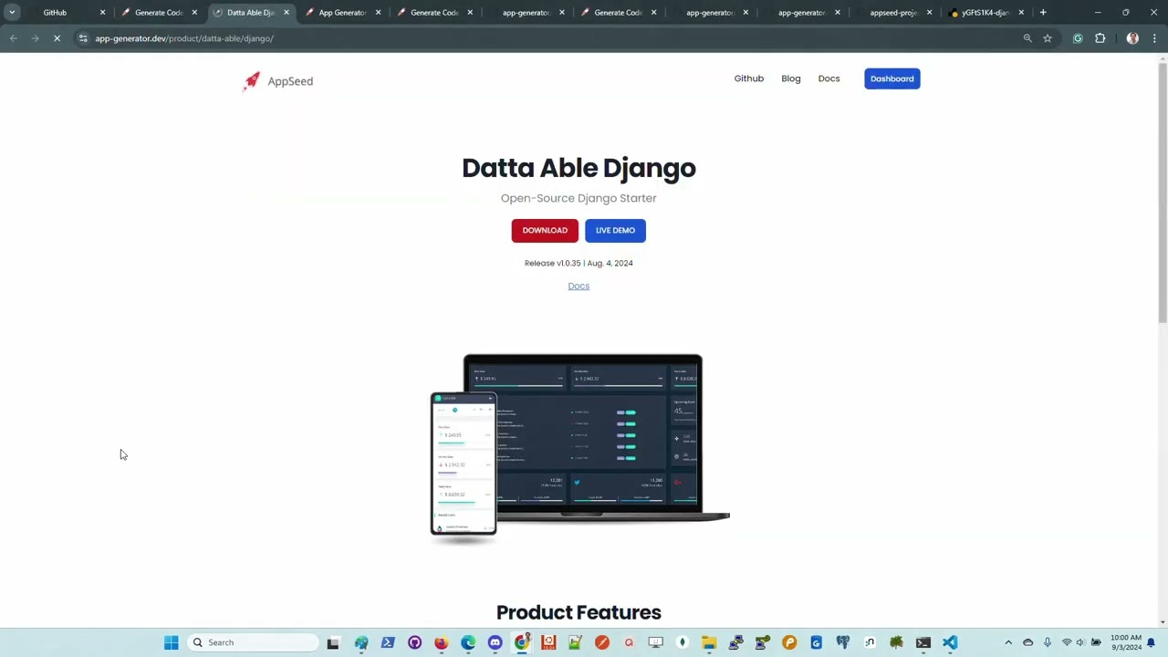Open the Grammarly extension icon

[1078, 38]
